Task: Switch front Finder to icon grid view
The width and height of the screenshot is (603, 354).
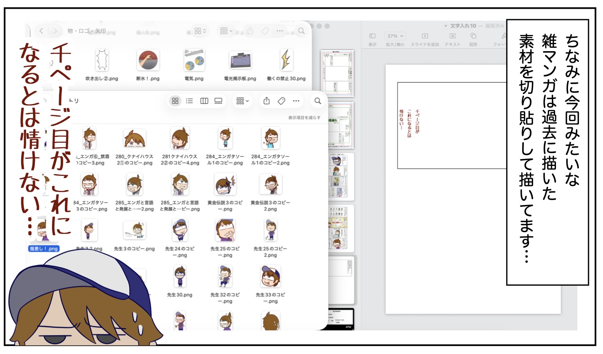Action: (175, 101)
